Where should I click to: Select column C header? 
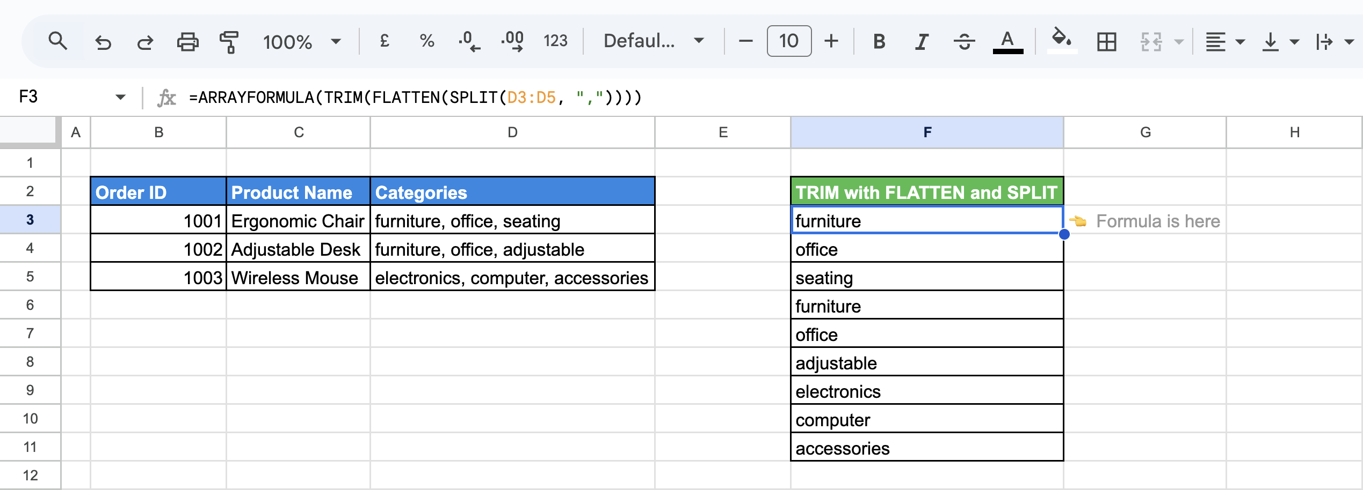pyautogui.click(x=299, y=132)
